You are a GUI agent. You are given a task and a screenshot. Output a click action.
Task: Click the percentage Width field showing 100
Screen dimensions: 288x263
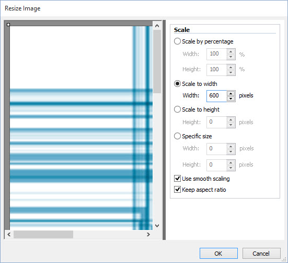[216, 54]
